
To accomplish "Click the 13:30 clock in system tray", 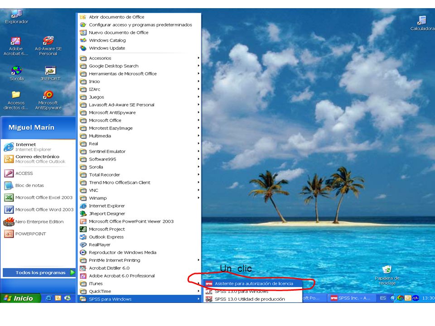I will point(428,298).
